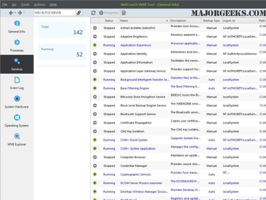Click running icon for Background Intelligent Transfer

pyautogui.click(x=95, y=79)
